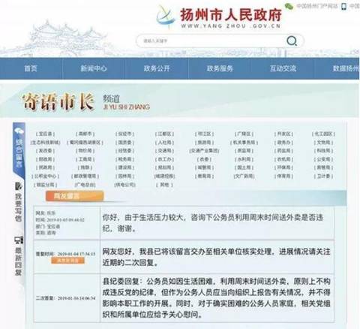Select the 文物局 link
The height and width of the screenshot is (329, 360).
click(323, 143)
